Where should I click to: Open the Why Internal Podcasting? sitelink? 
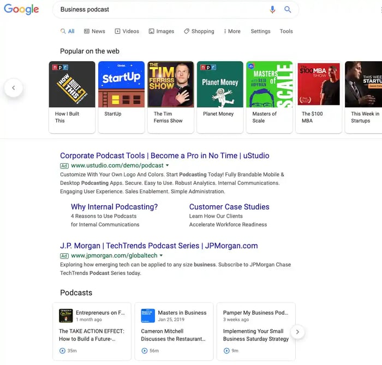114,207
